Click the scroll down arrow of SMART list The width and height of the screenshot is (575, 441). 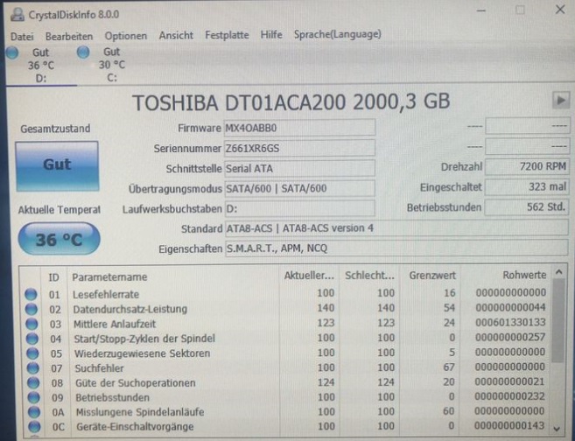(557, 428)
